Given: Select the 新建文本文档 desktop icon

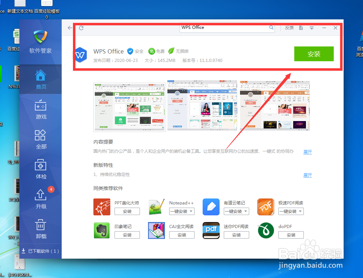Looking at the screenshot, I should point(20,7).
